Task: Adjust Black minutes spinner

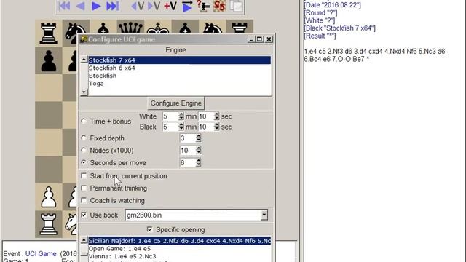Action: coord(181,127)
